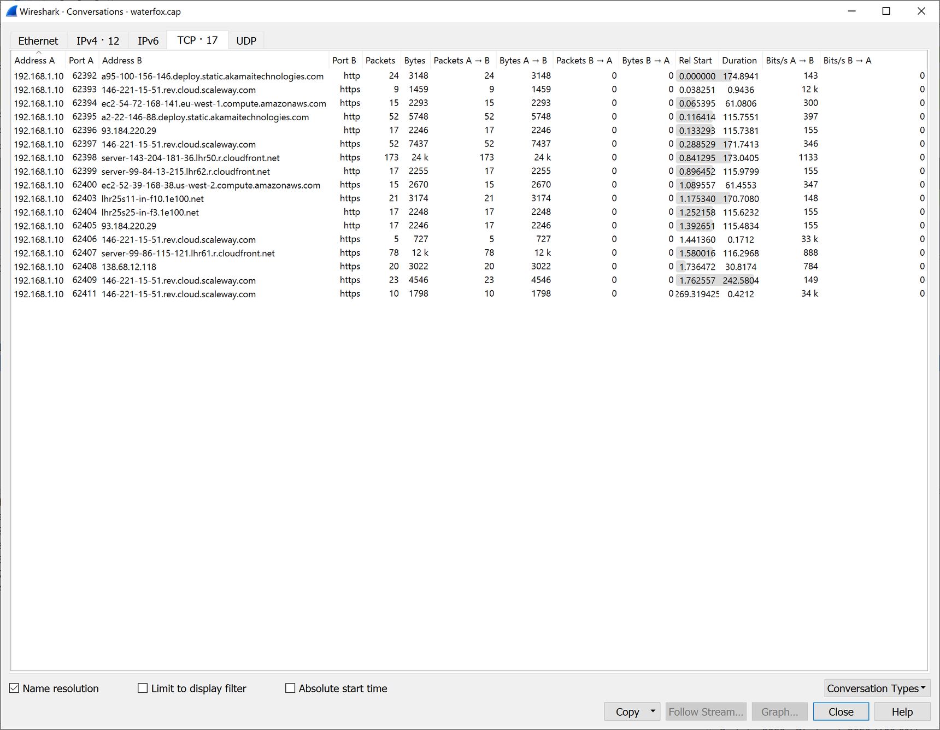The image size is (940, 730).
Task: Enable Limit to display filter checkbox
Action: 192,688
